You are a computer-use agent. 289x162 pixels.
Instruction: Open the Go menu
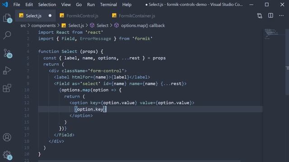pos(79,4)
